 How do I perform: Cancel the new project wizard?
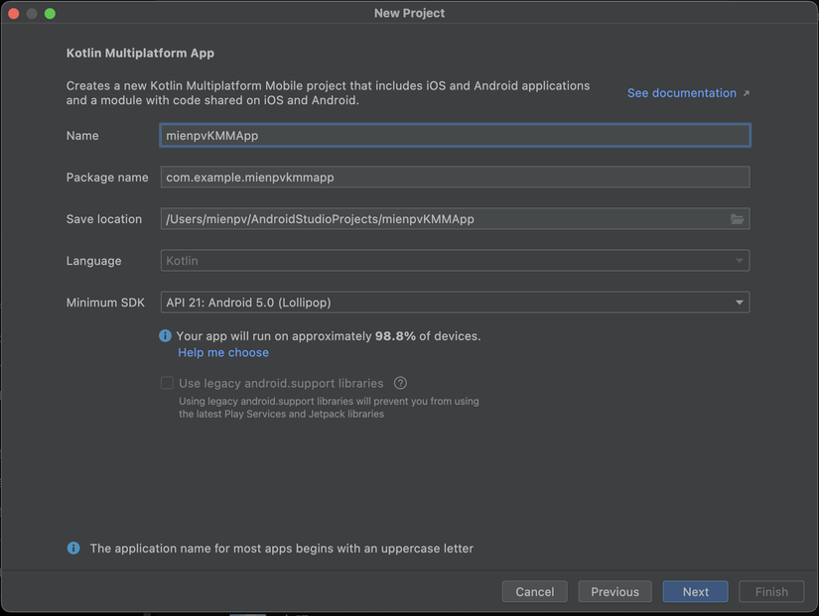click(x=534, y=591)
